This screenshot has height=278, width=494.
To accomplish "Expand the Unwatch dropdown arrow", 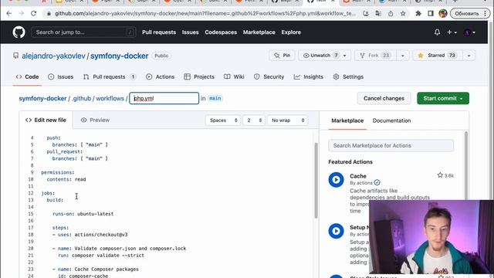I will point(345,56).
